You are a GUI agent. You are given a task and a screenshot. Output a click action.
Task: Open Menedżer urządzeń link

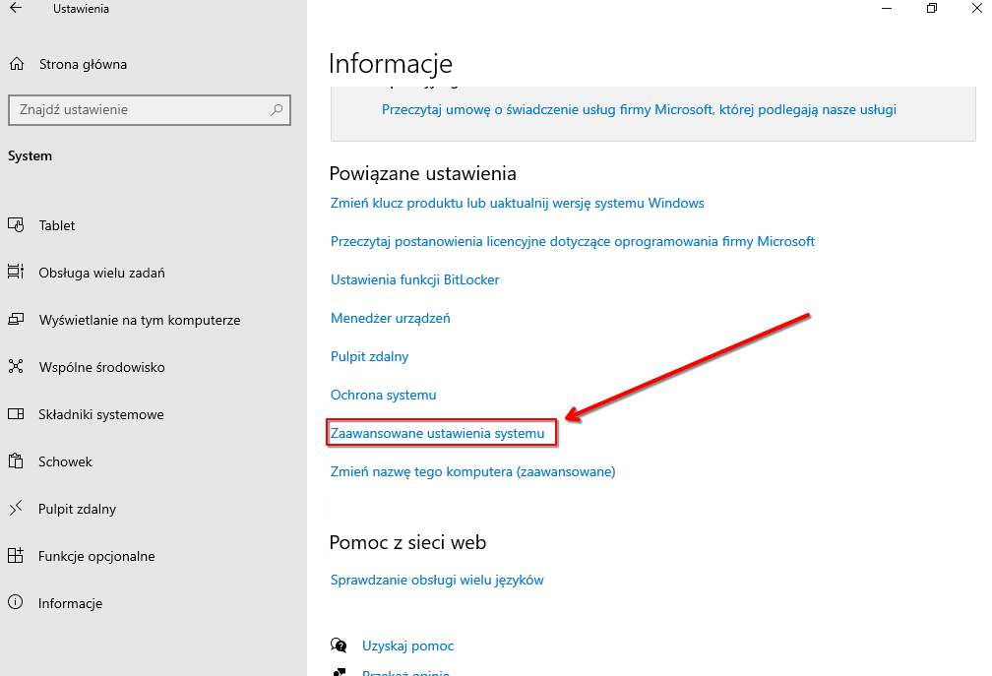(391, 318)
